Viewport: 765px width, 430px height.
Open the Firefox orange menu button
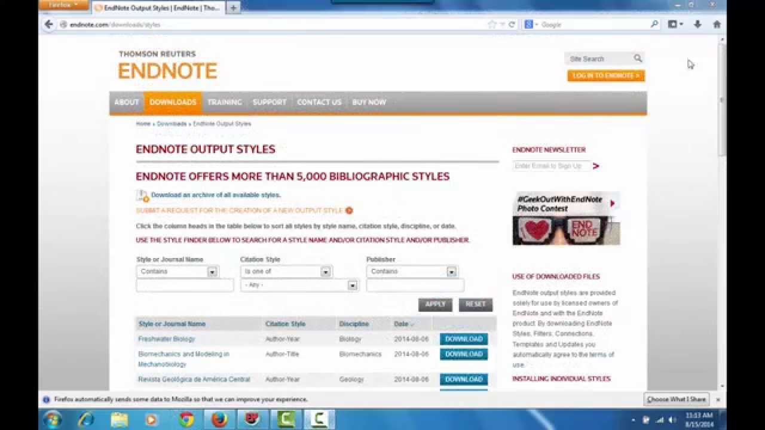pyautogui.click(x=63, y=5)
